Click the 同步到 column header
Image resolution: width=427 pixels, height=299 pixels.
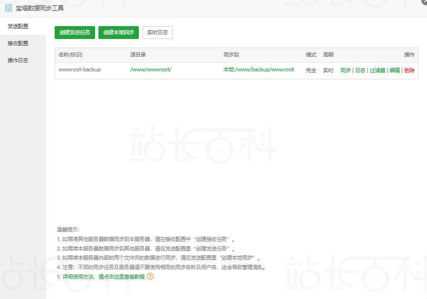pos(231,55)
